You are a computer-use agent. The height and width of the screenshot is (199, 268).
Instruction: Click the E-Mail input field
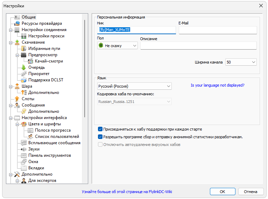click(x=218, y=30)
